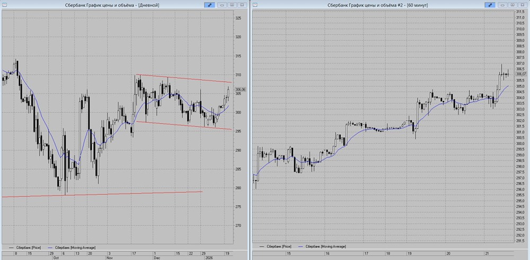Click the 270 price level on the Дневной chart axis
Viewport: 530px width, 260px height.
click(238, 226)
